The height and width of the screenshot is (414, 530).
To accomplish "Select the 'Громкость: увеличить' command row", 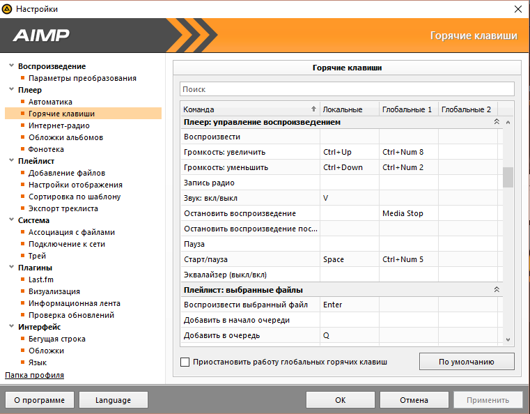I will (341, 152).
